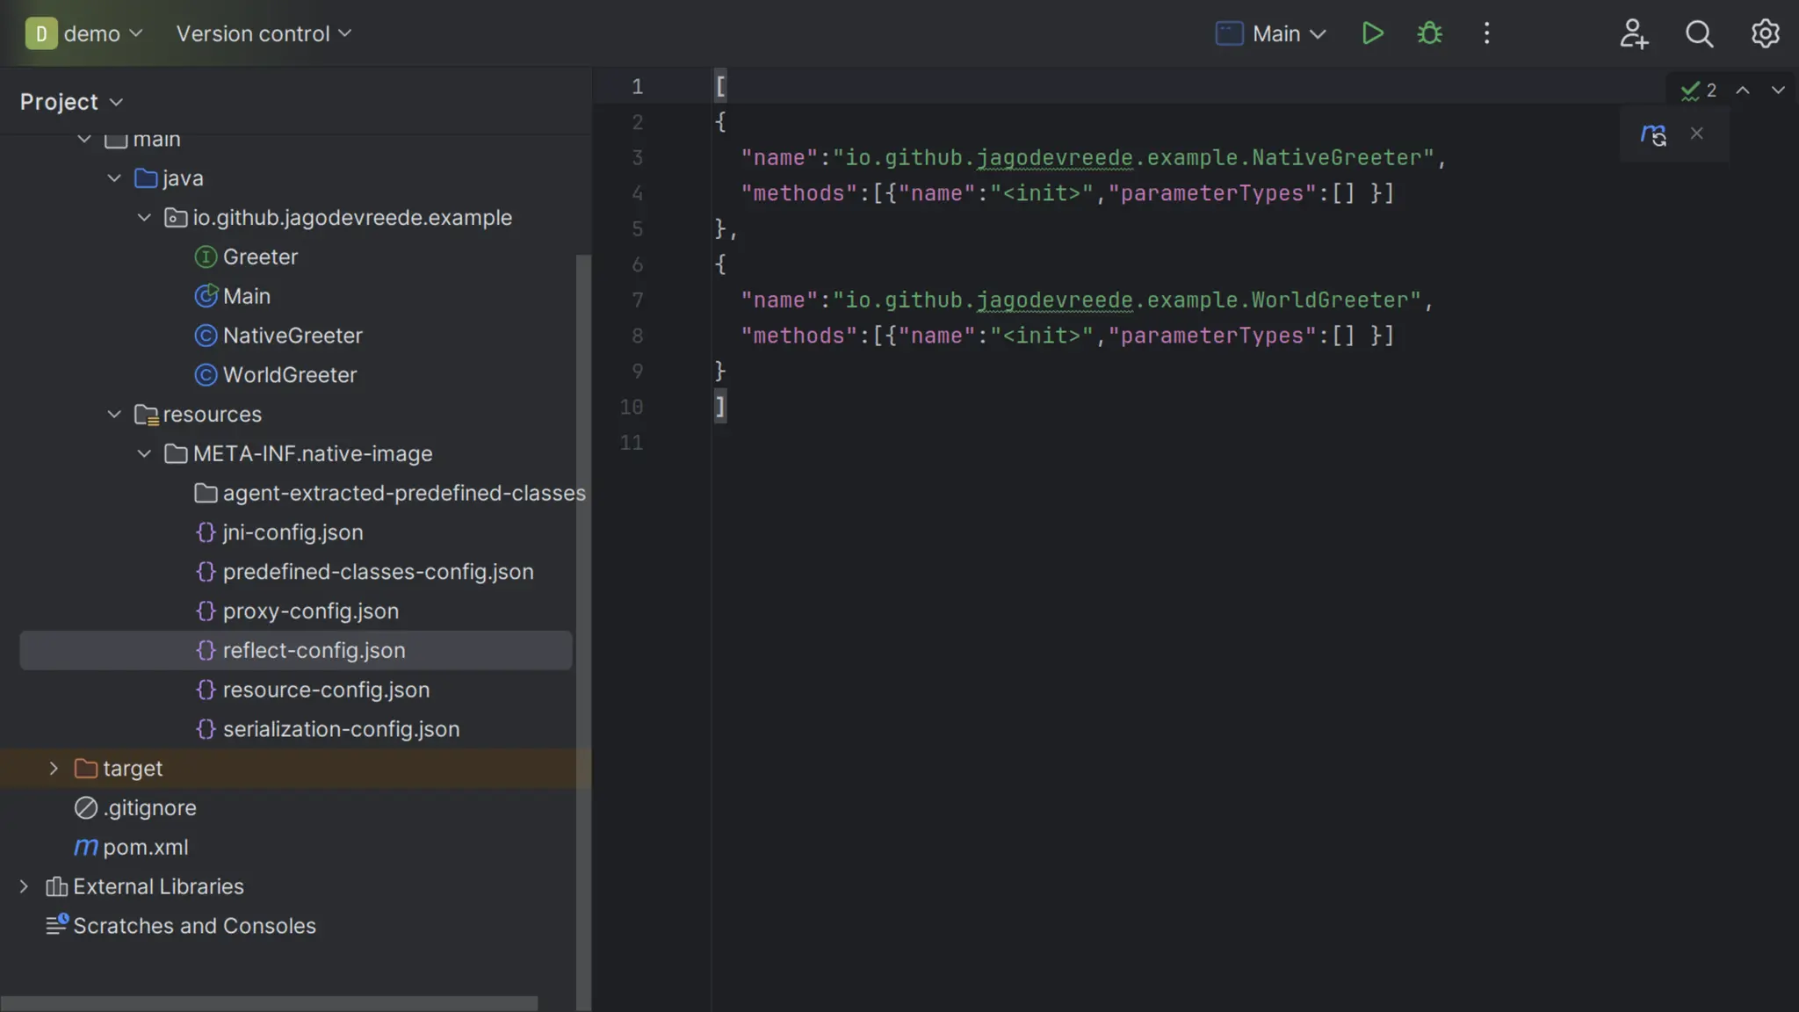Open the More Actions menu
Image resolution: width=1799 pixels, height=1012 pixels.
(x=1486, y=33)
